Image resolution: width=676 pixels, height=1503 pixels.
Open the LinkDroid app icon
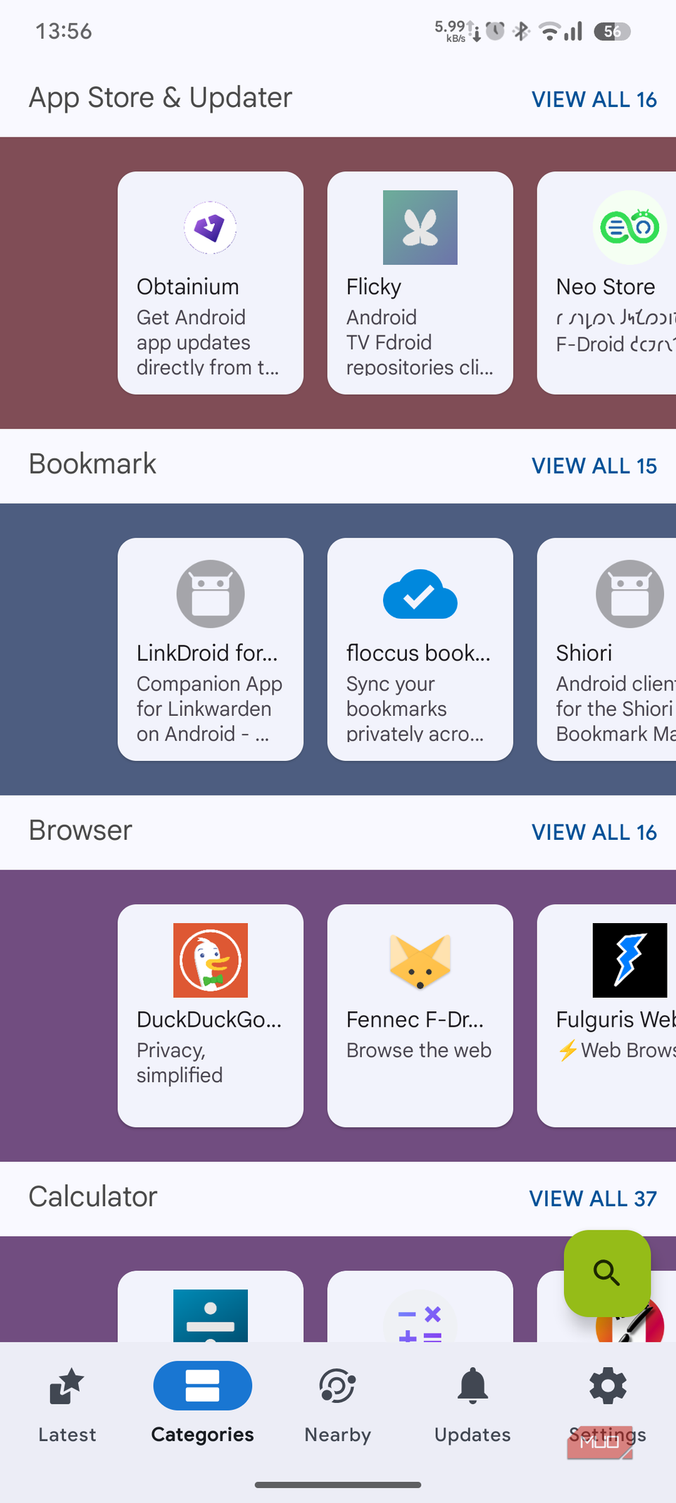click(210, 594)
